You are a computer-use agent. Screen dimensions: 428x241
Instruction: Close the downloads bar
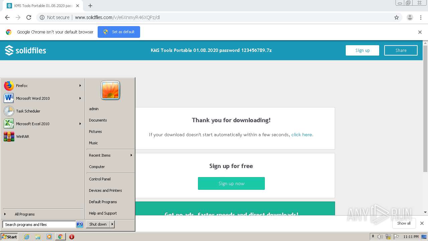point(422,223)
